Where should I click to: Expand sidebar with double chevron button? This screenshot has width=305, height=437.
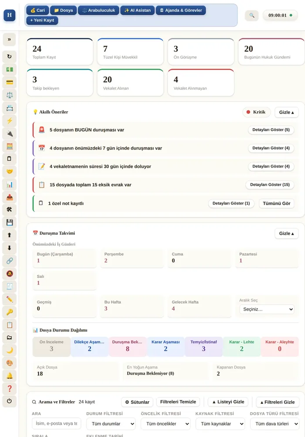[10, 39]
